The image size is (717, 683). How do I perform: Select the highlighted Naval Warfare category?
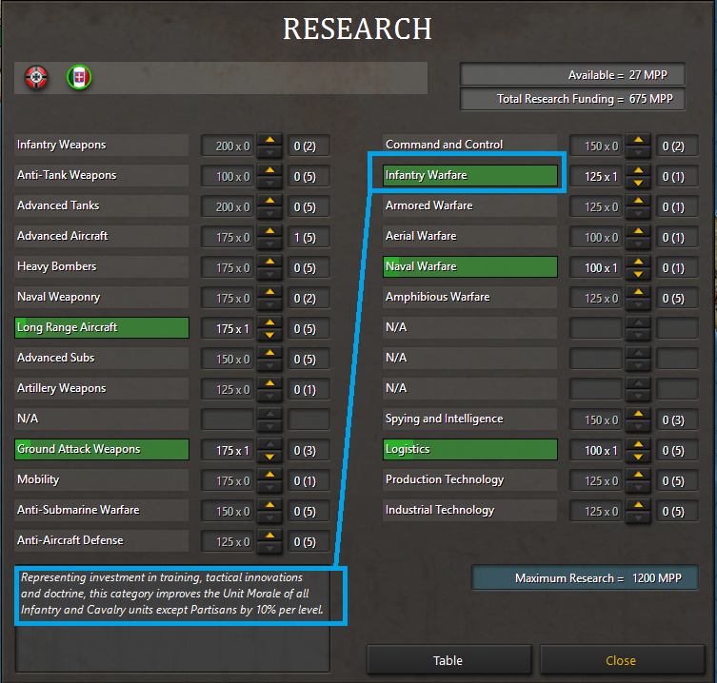point(470,266)
